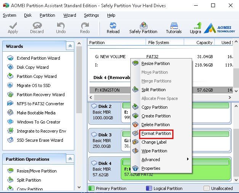Choose Format Partition in context menu

click(161, 133)
